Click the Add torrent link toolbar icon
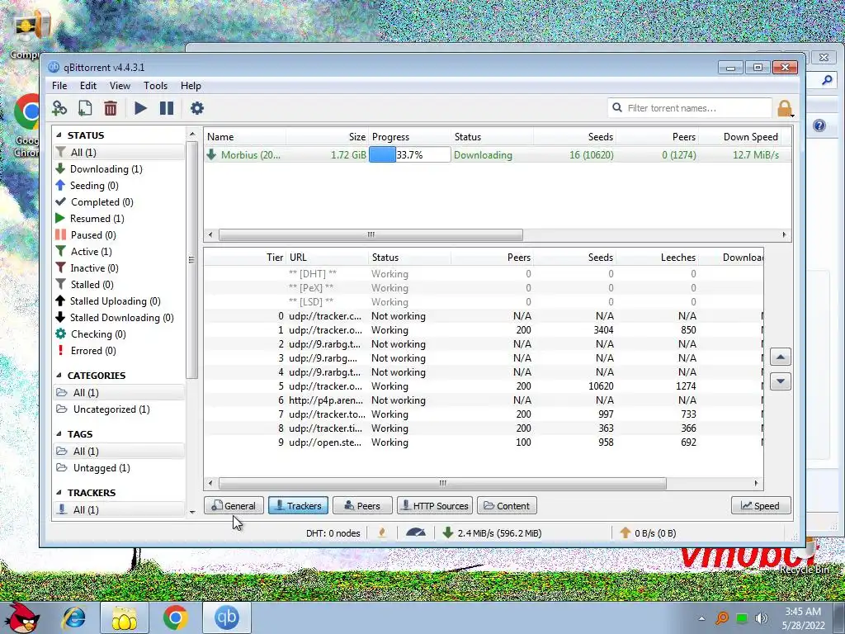Image resolution: width=845 pixels, height=634 pixels. click(x=59, y=108)
